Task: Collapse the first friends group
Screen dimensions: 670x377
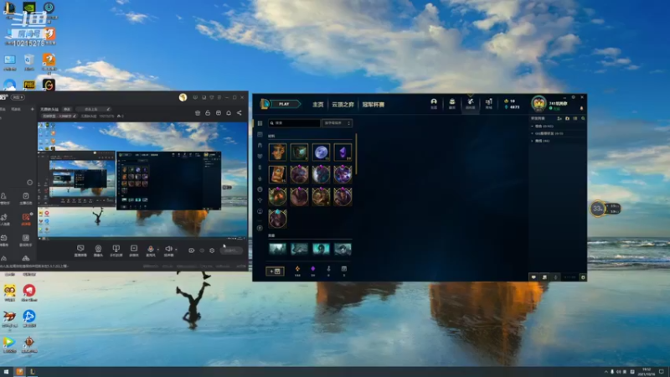Action: coord(533,127)
